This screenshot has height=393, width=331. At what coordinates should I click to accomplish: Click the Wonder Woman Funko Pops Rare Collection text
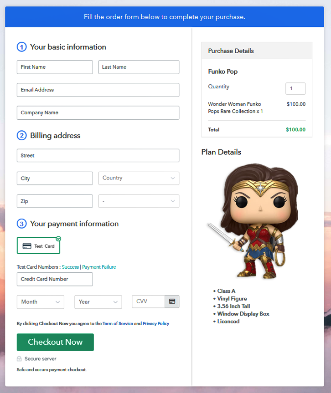coord(235,107)
